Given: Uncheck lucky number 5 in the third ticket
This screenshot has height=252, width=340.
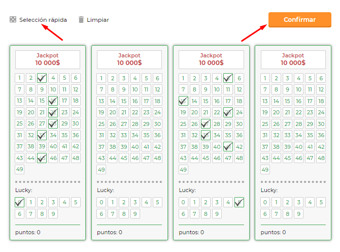Looking at the screenshot, I should pos(239,202).
